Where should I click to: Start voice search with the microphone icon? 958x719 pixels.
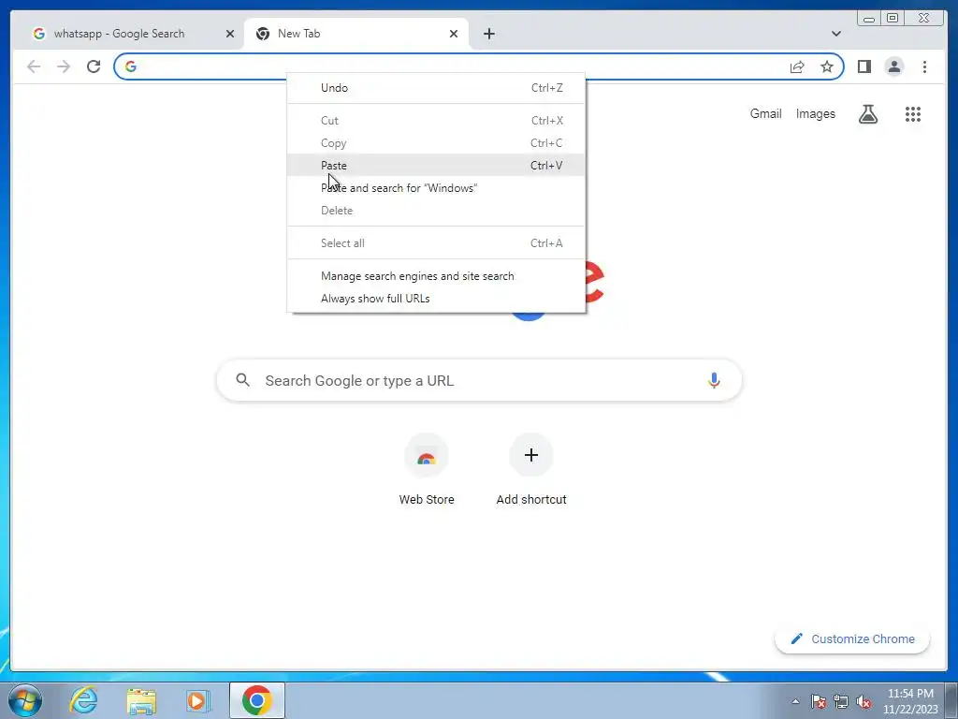714,380
